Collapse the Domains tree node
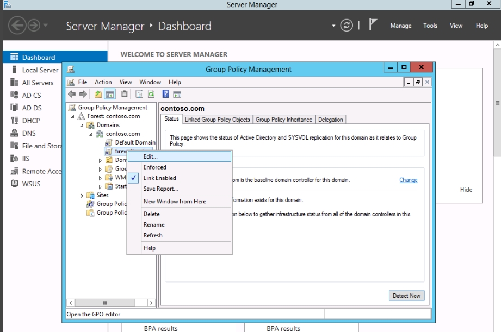This screenshot has width=501, height=332. click(x=82, y=126)
